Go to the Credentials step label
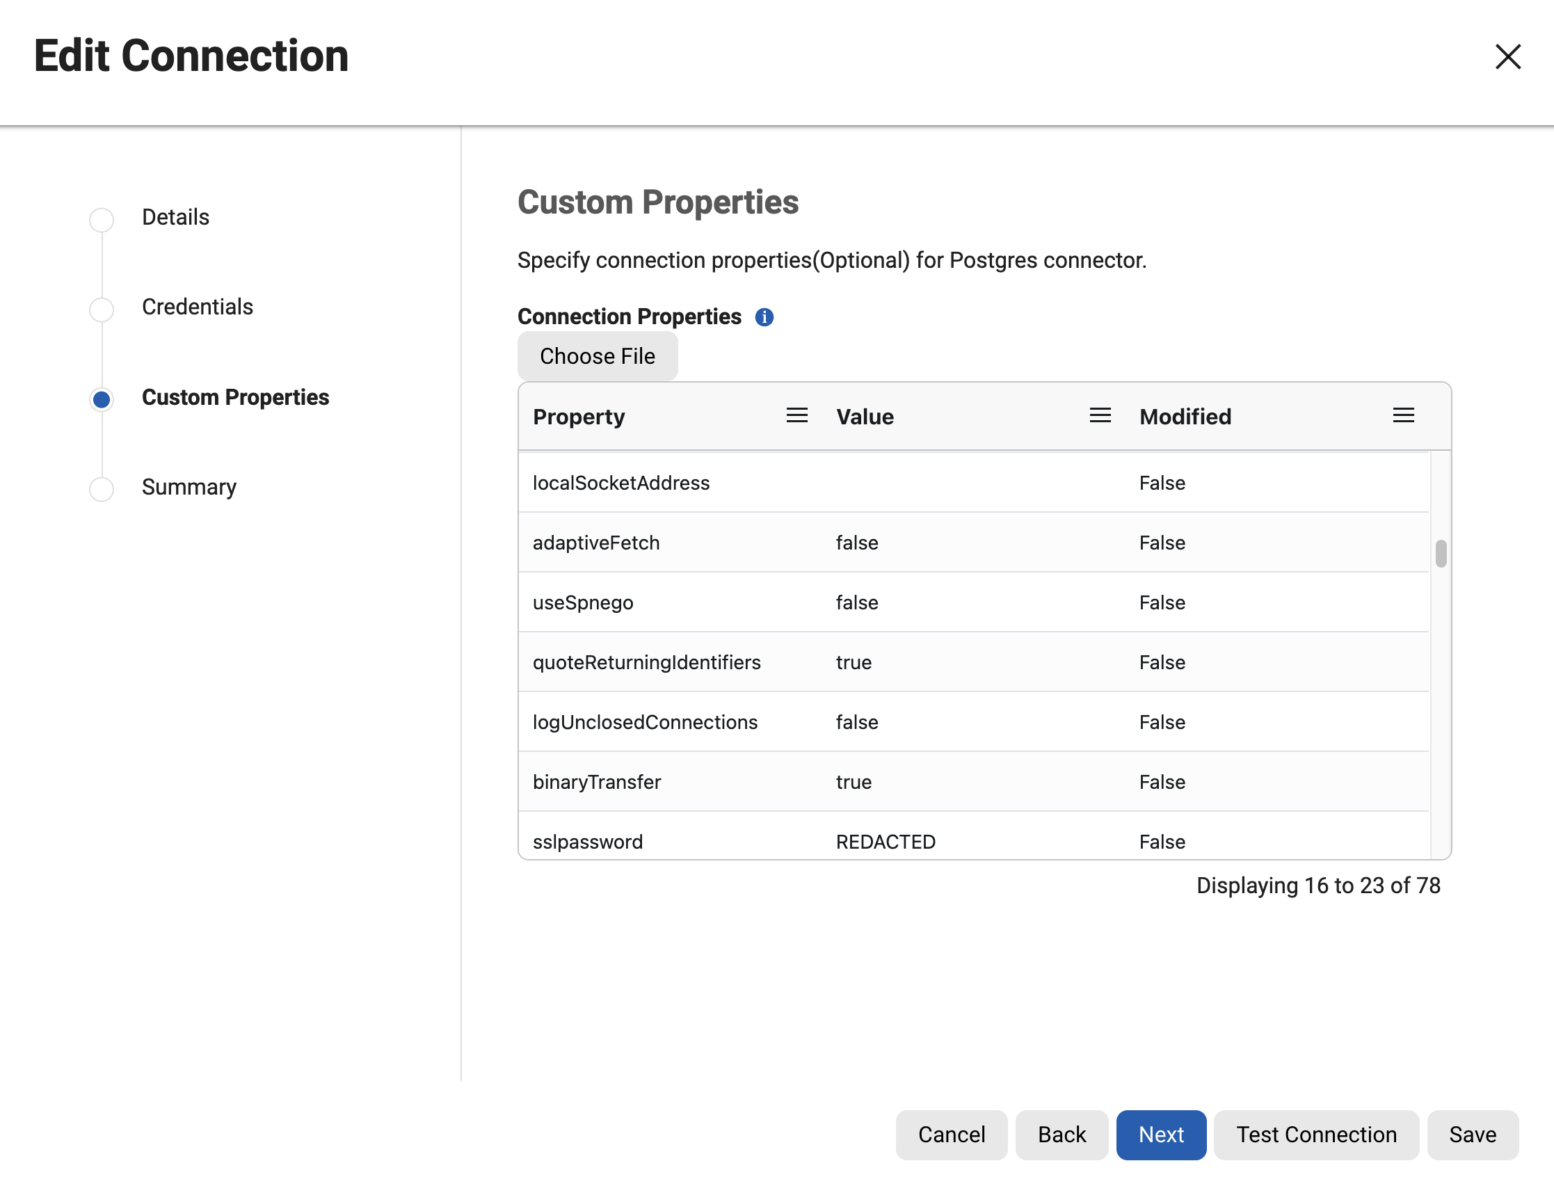The image size is (1554, 1177). click(198, 307)
